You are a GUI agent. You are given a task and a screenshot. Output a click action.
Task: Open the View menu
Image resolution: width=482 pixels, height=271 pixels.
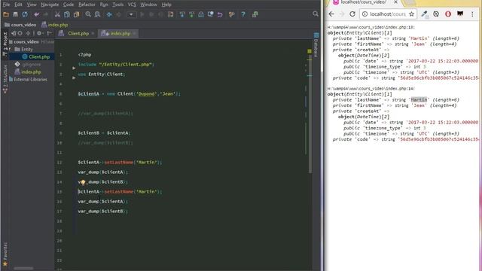point(32,5)
